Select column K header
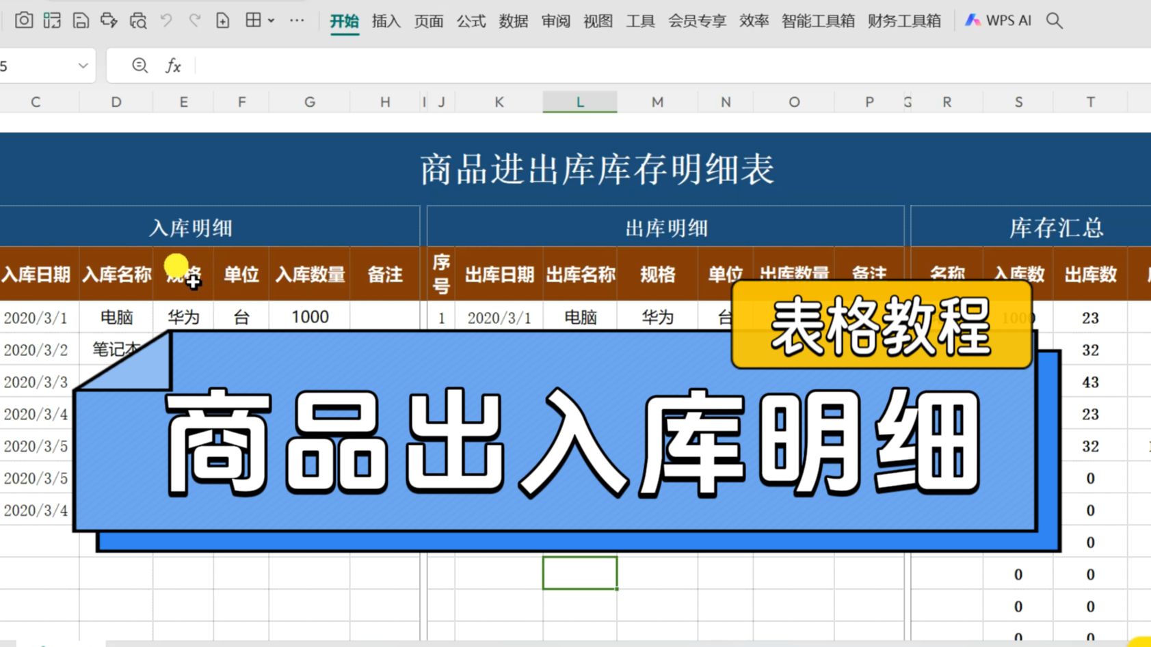Viewport: 1151px width, 647px height. 499,102
